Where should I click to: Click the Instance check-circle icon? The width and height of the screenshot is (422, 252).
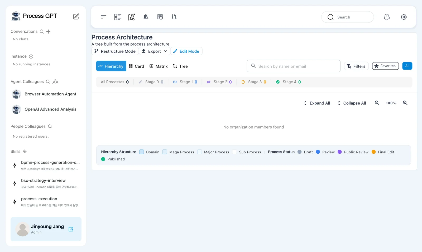click(31, 56)
